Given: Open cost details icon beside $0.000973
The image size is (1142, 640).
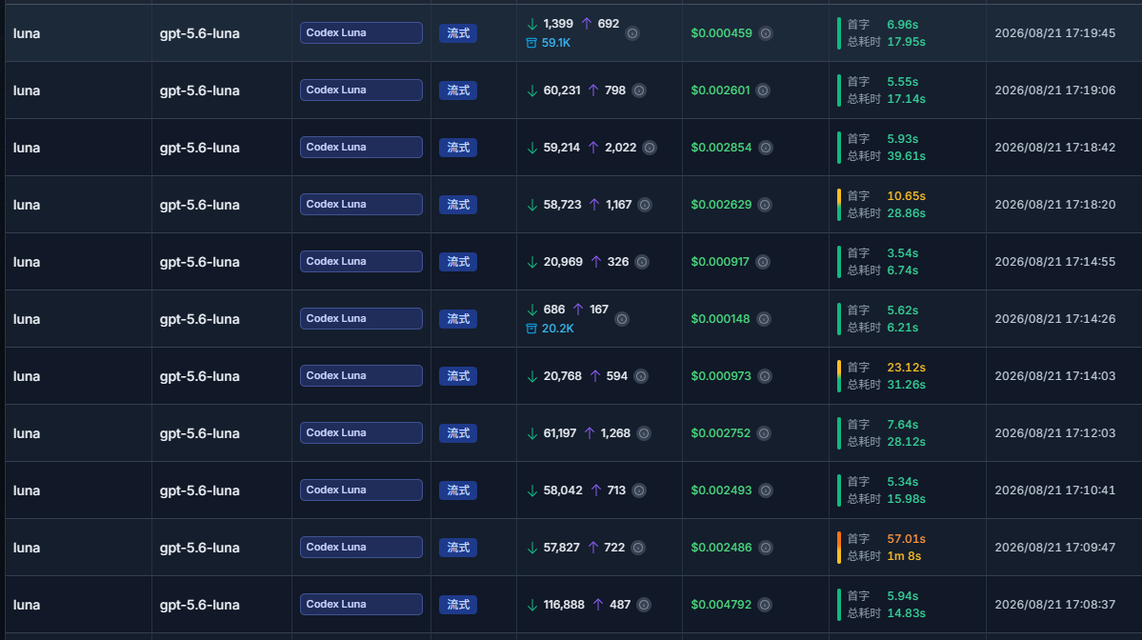Looking at the screenshot, I should click(765, 376).
